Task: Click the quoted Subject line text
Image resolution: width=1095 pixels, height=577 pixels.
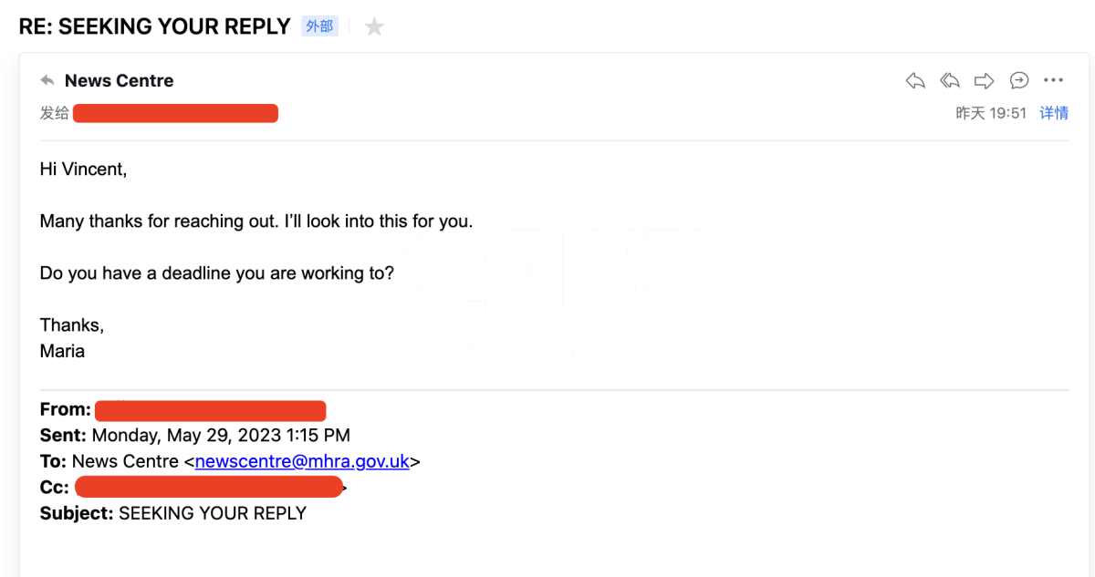Action: 212,513
